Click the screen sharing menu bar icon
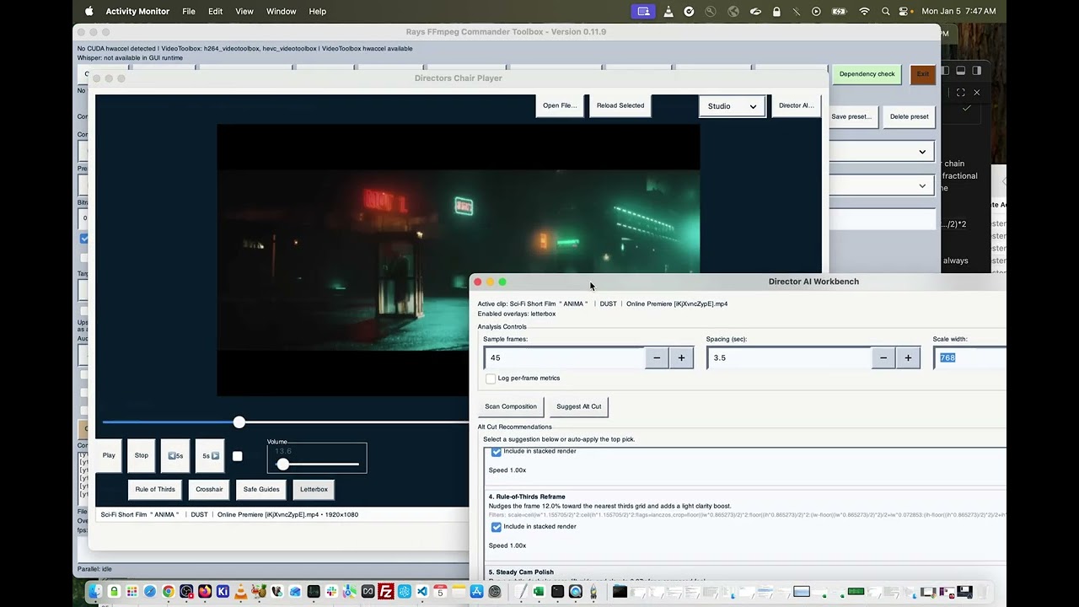 644,11
